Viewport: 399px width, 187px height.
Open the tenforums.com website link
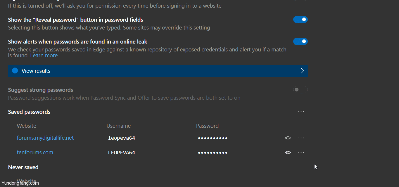pos(35,153)
